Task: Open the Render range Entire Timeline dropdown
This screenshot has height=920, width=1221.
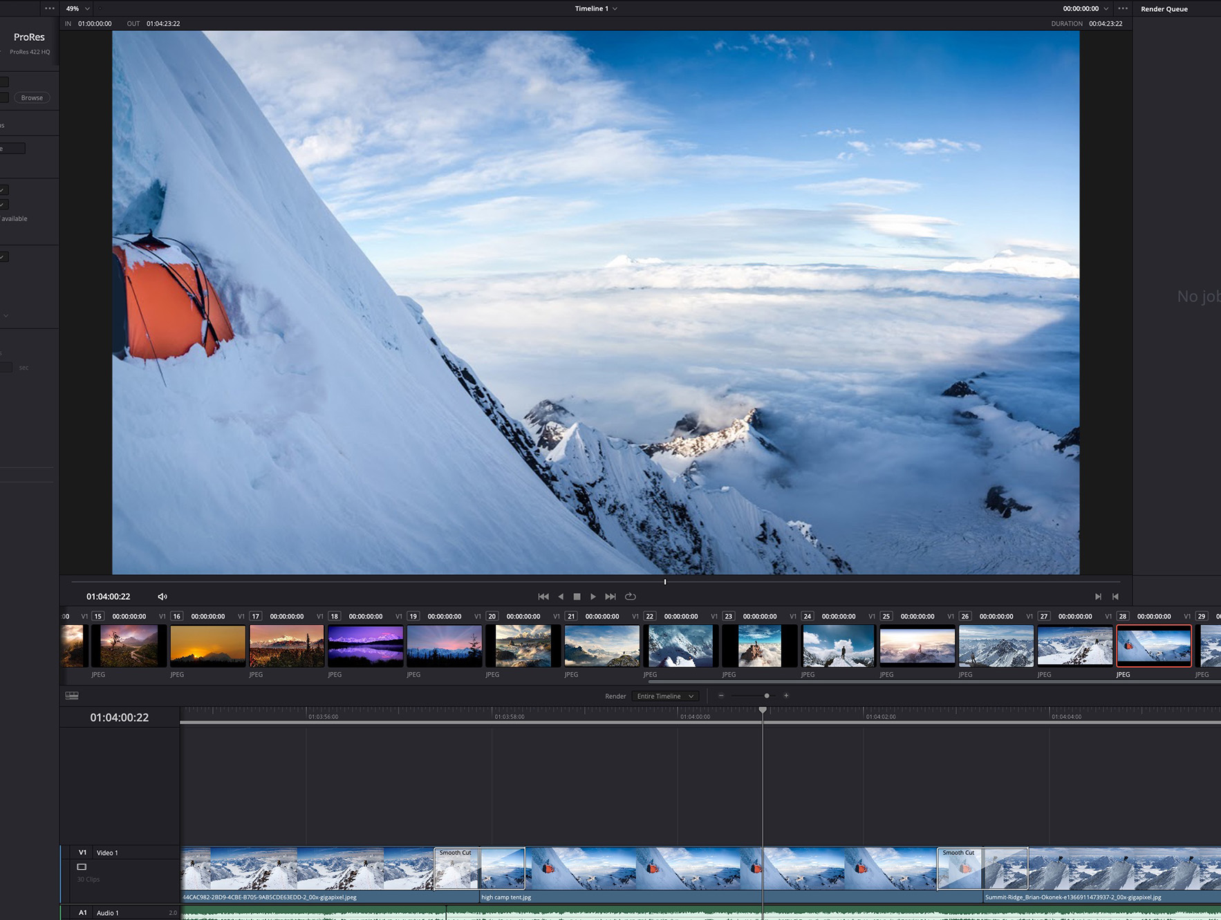Action: click(665, 696)
